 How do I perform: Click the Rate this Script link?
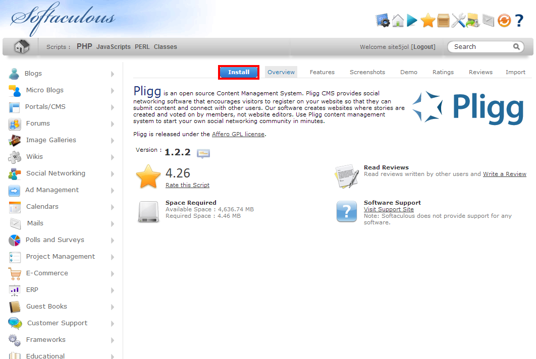click(187, 185)
